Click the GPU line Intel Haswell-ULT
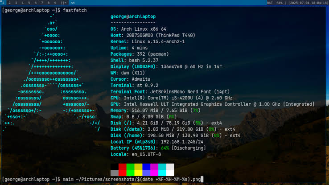Viewport: 329px width, 185px height. (213, 104)
